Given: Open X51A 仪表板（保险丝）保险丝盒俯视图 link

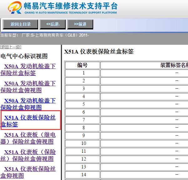Looking at the screenshot, I should (x=28, y=155).
